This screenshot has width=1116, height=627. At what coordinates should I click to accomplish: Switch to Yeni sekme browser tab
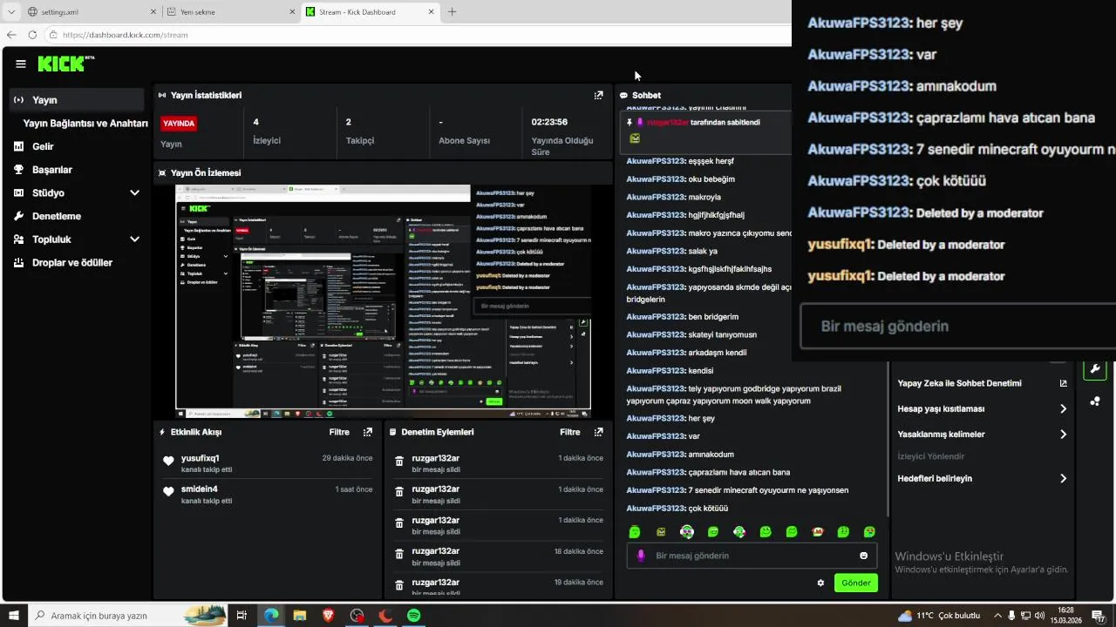pos(230,12)
